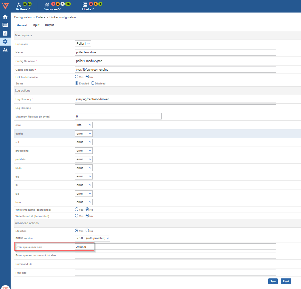Click the Log directory input field
Viewport: 301px width, 289px height.
point(175,99)
